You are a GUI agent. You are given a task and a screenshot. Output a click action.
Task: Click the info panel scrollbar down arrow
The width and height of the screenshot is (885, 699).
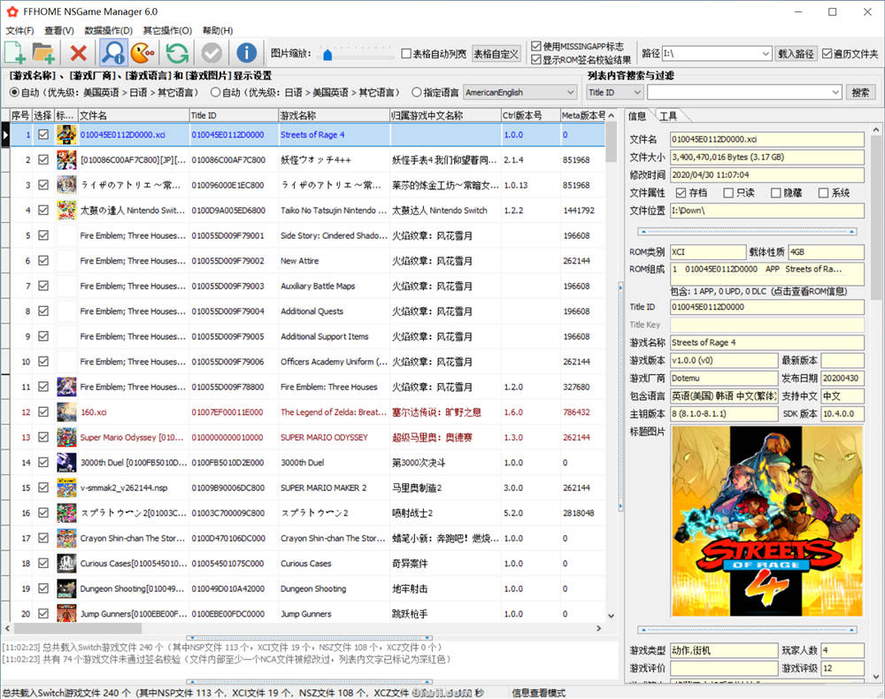pos(876,676)
